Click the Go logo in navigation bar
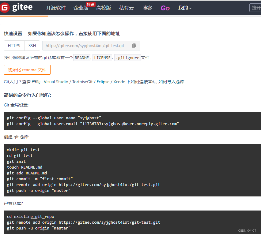Image resolution: width=261 pixels, height=235 pixels. coord(165,8)
